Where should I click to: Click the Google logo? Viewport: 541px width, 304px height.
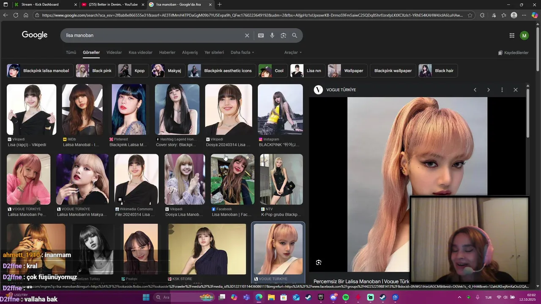pyautogui.click(x=35, y=35)
